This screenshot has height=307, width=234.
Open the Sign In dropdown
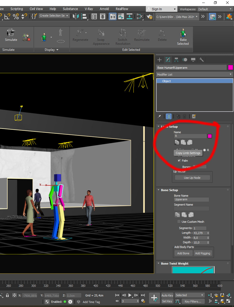click(161, 9)
